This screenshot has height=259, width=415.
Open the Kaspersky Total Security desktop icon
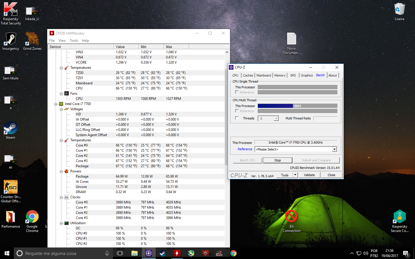tap(11, 14)
